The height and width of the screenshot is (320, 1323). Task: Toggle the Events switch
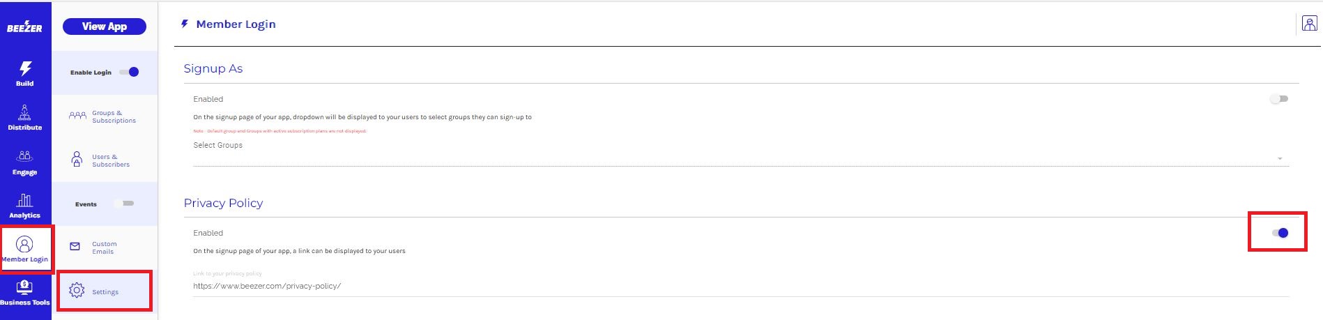pos(124,204)
